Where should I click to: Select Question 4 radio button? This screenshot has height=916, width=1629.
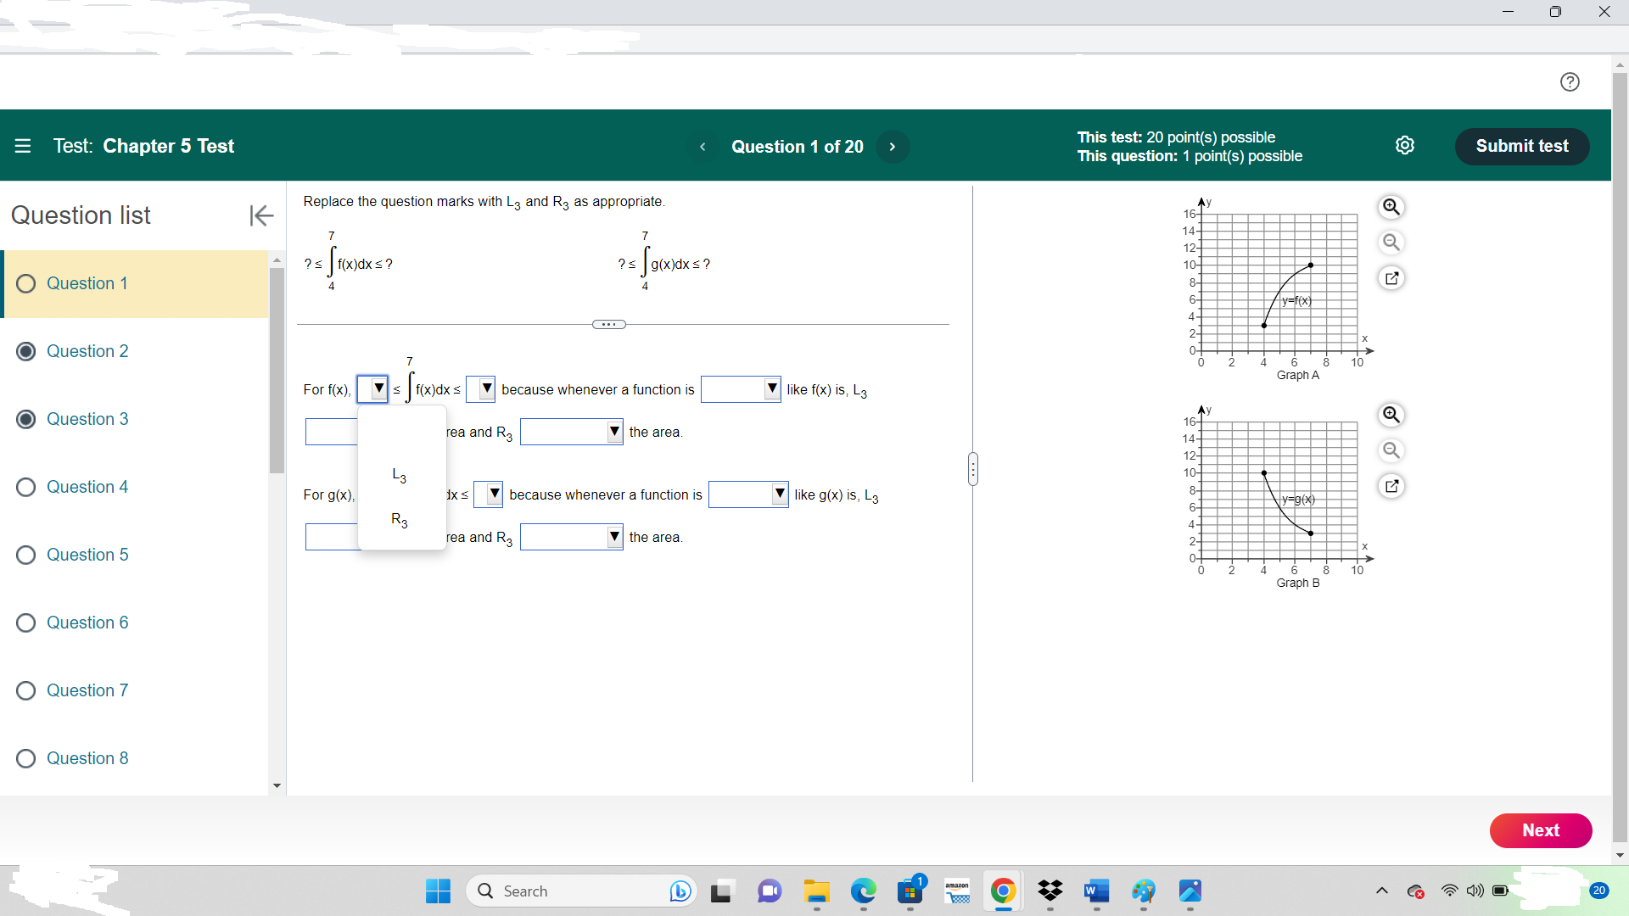pyautogui.click(x=26, y=487)
